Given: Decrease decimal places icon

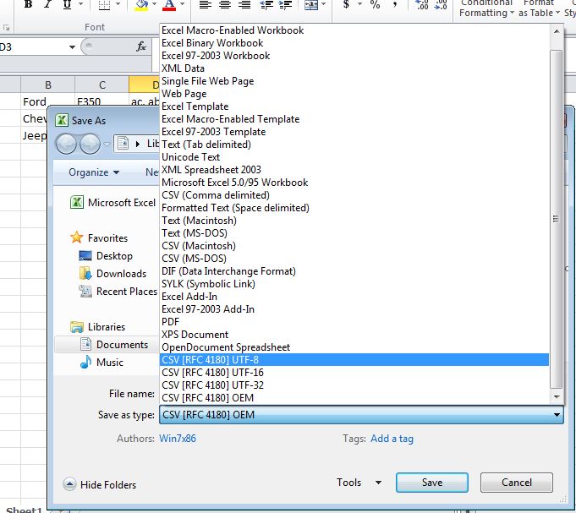Looking at the screenshot, I should click(x=441, y=4).
